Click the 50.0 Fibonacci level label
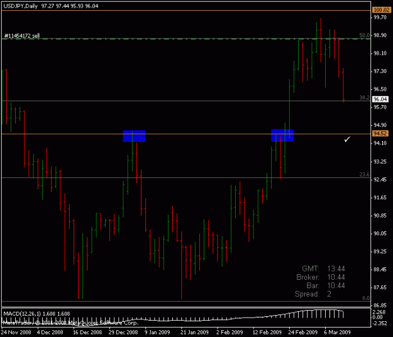393x337 pixels. coord(365,35)
